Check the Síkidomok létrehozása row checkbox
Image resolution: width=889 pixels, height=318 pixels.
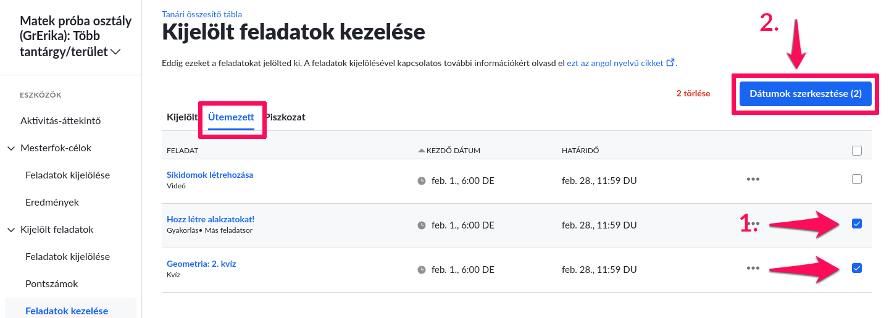[856, 179]
